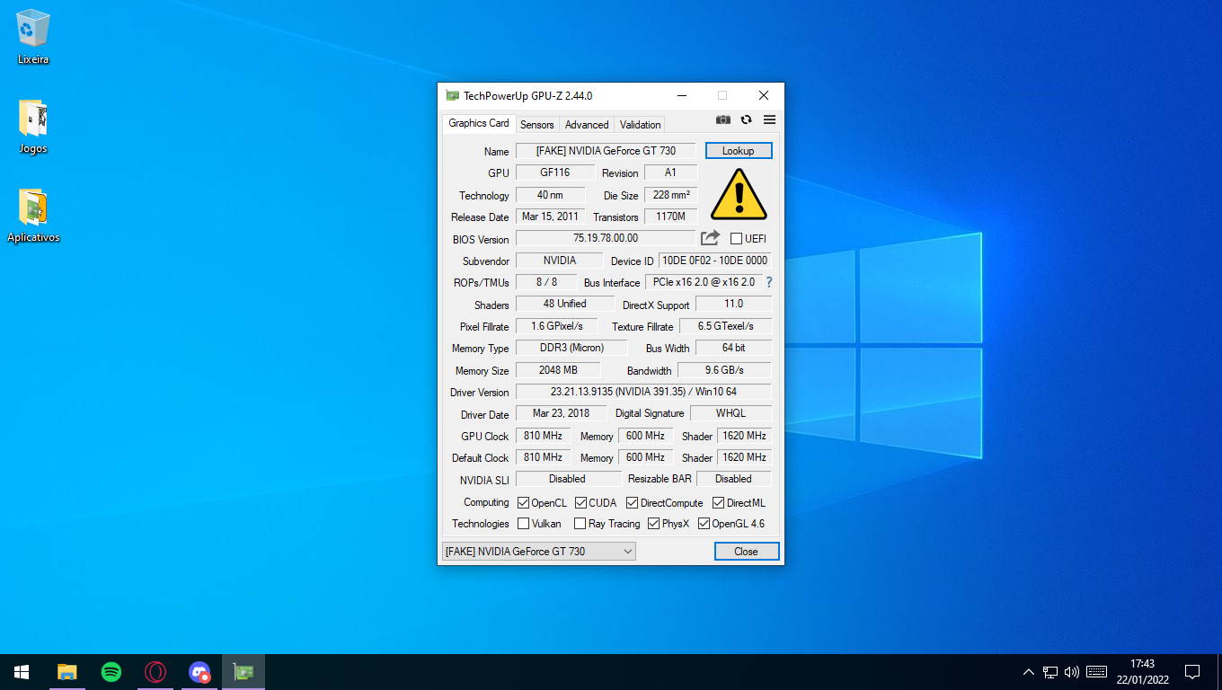
Task: Show hidden system tray icons
Action: point(1029,672)
